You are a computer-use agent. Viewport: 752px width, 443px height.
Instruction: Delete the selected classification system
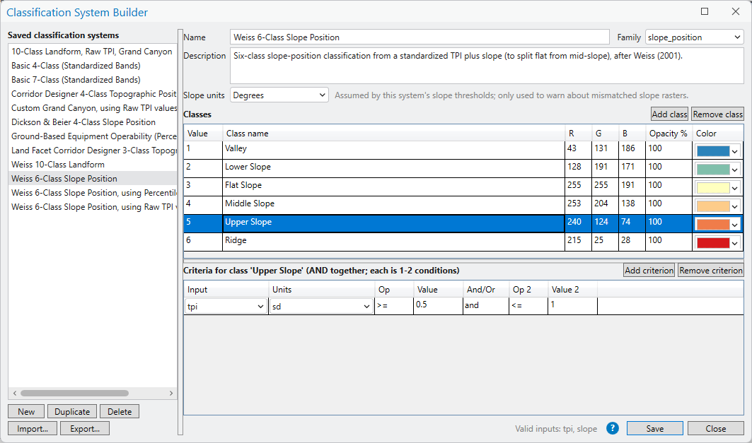(x=120, y=411)
